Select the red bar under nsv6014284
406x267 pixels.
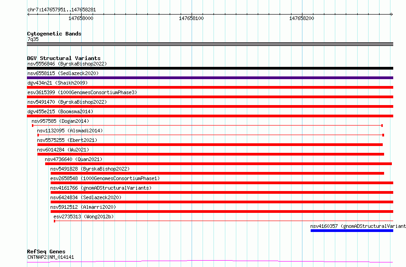pyautogui.click(x=211, y=154)
